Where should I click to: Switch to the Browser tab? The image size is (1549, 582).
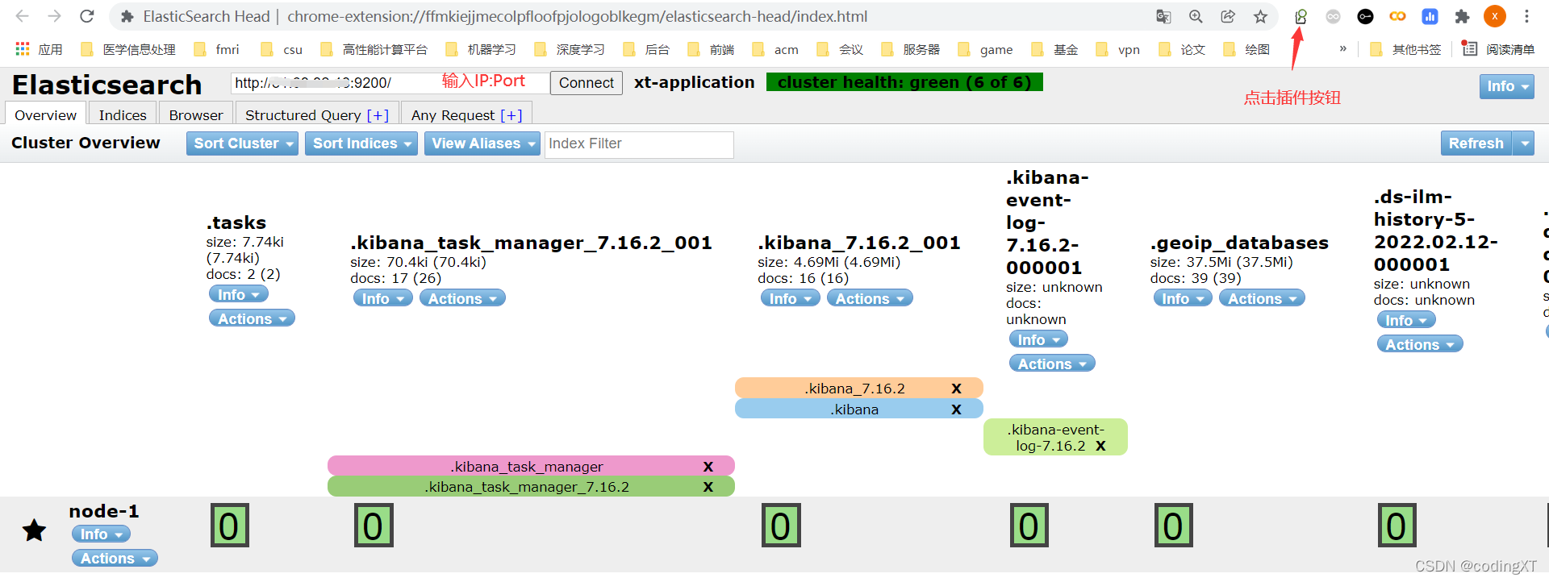[196, 114]
